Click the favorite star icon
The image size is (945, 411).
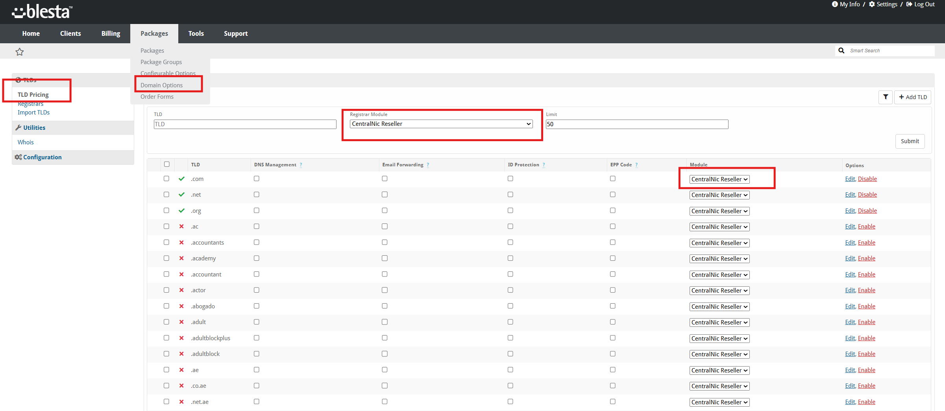click(20, 52)
